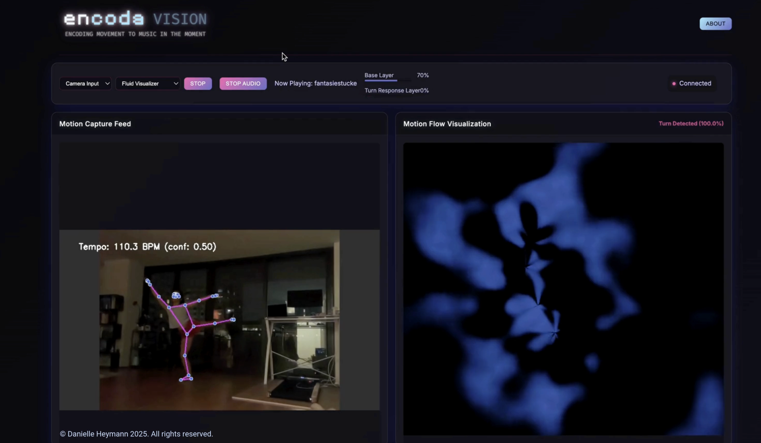761x443 pixels.
Task: Click the Connected status badge text
Action: click(695, 83)
